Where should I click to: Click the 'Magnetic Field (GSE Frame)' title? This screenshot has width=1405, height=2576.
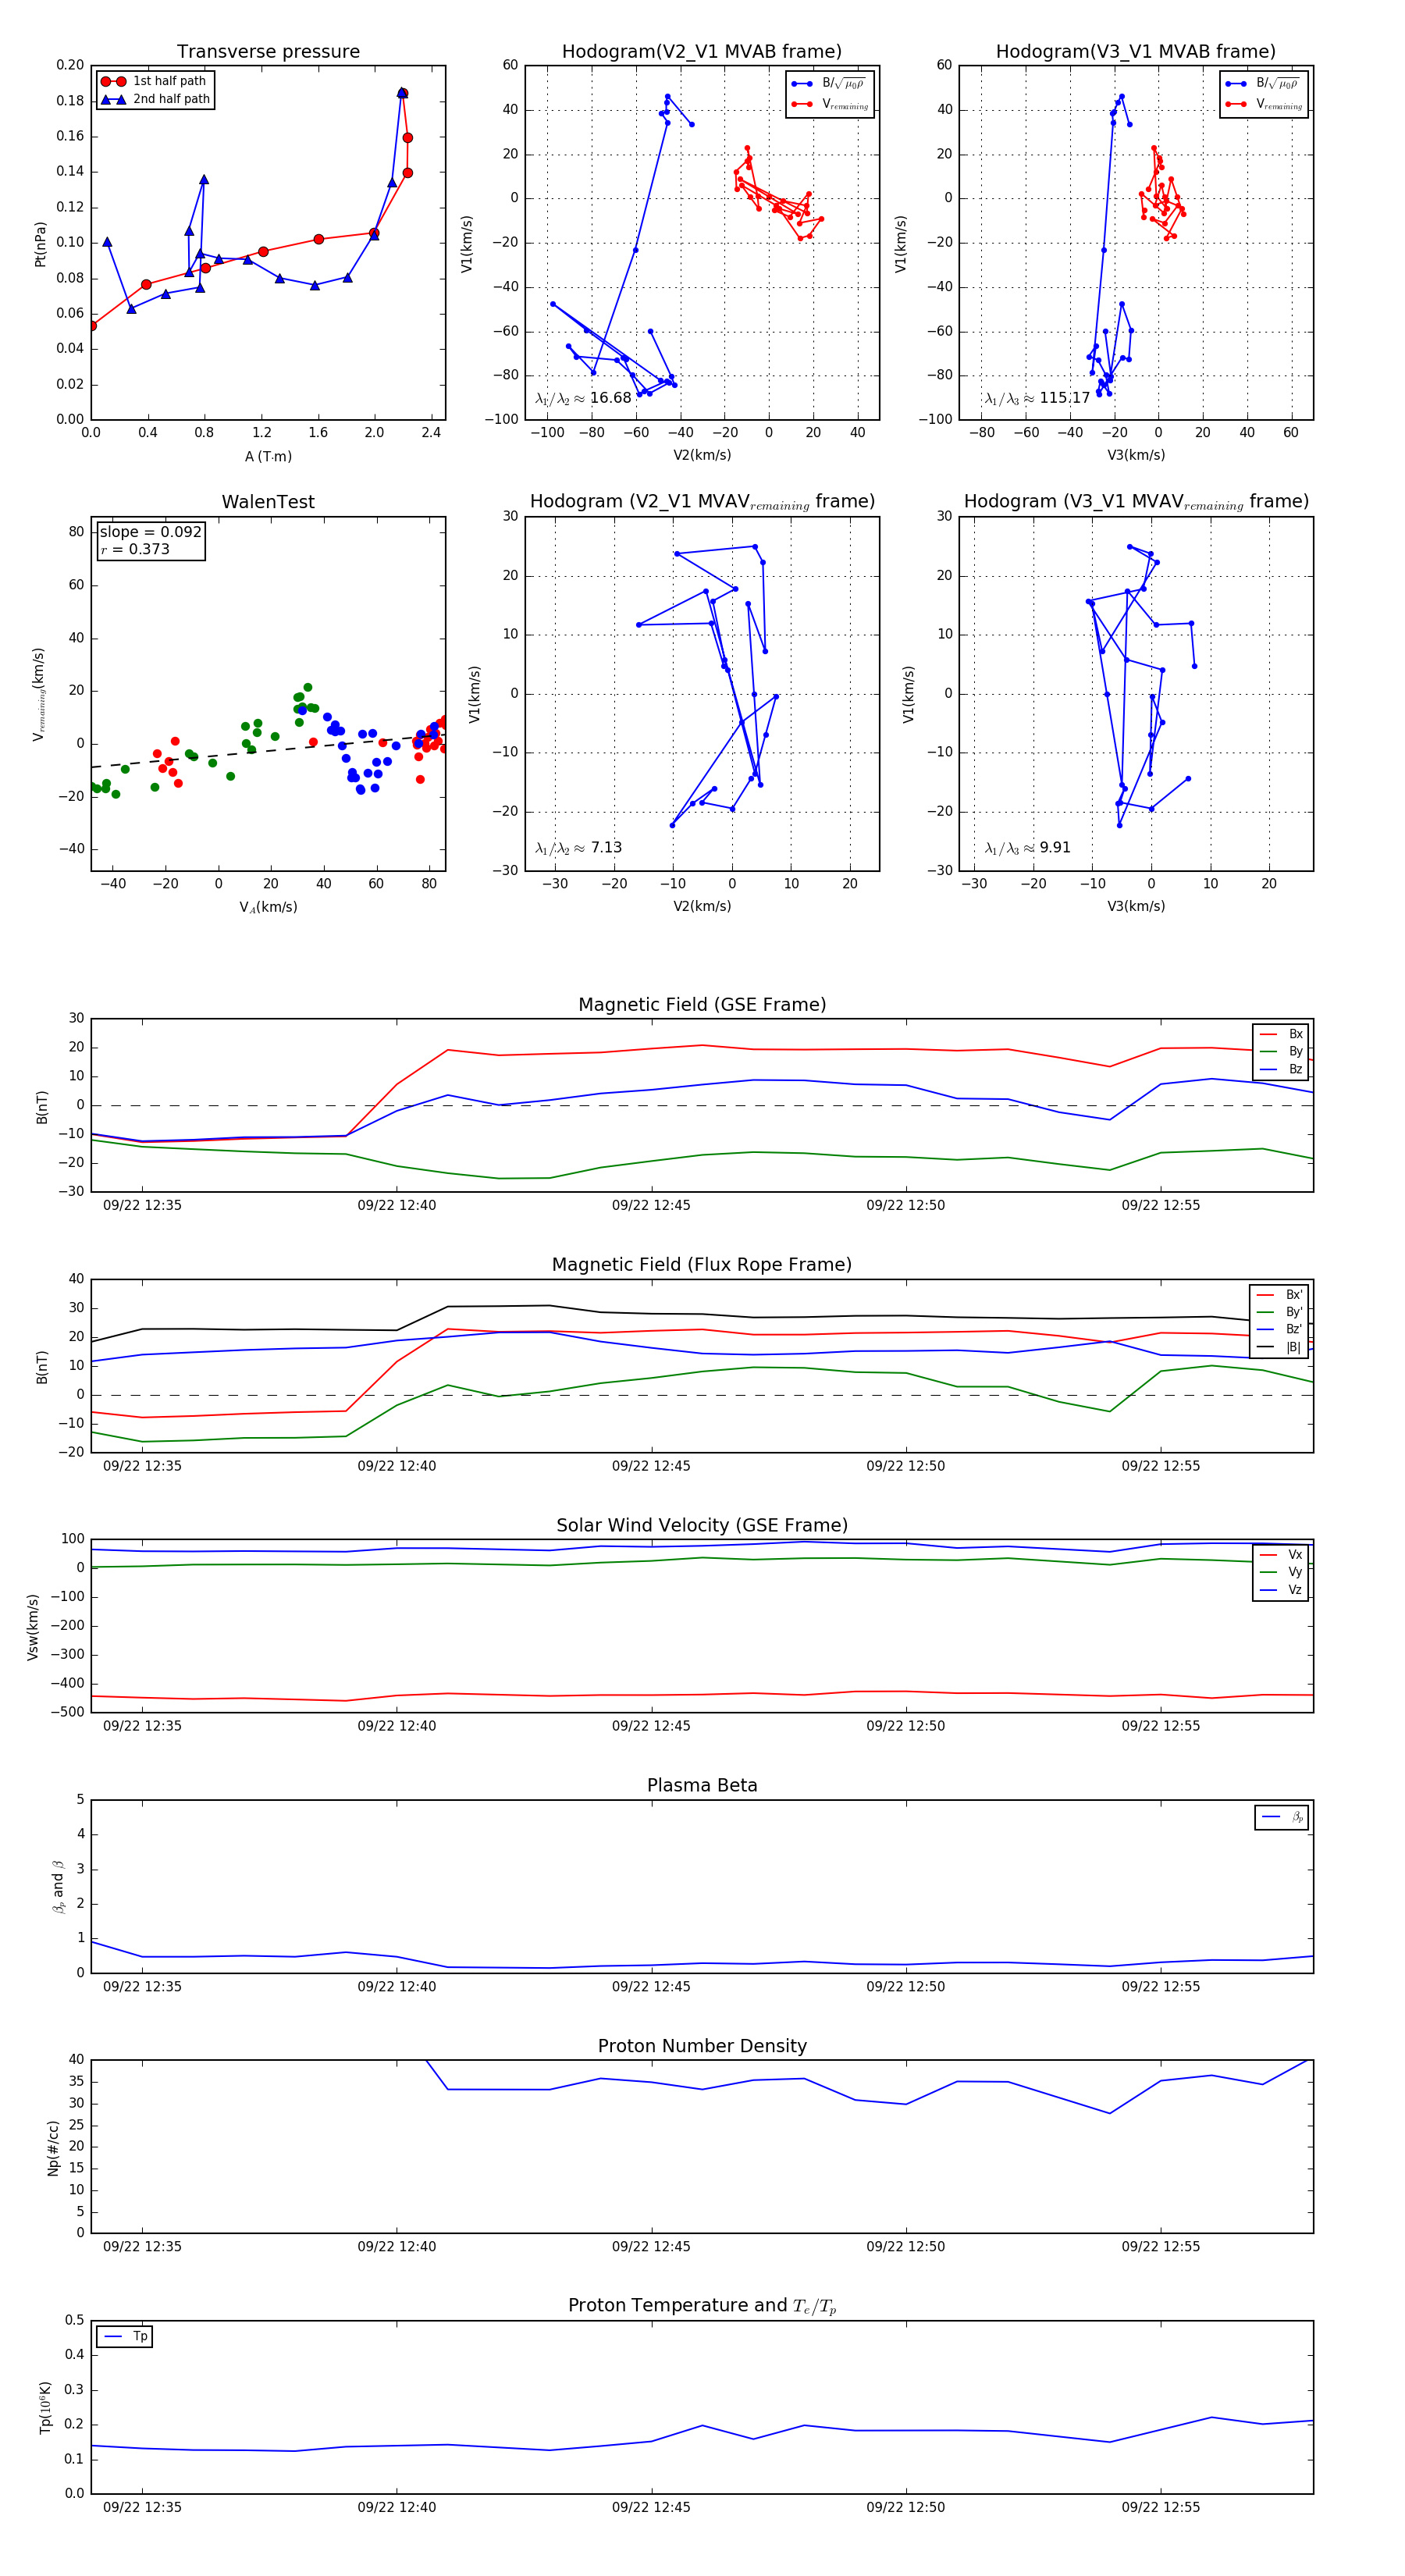coord(702,1005)
